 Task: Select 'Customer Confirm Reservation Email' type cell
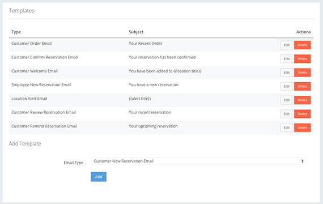coord(45,57)
